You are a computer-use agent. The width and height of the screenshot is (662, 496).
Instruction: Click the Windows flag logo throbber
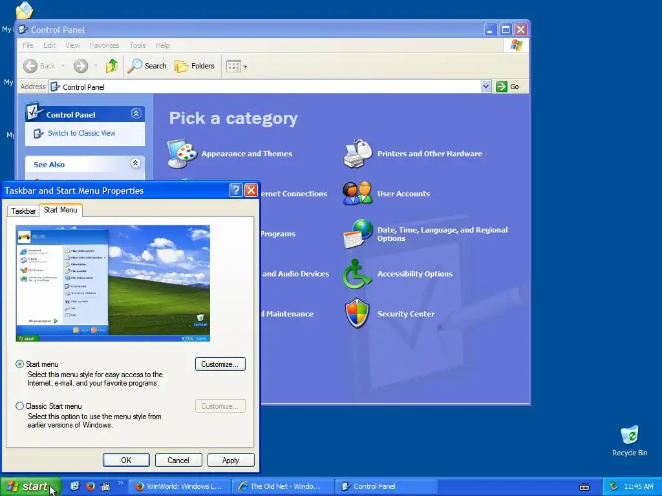click(516, 45)
